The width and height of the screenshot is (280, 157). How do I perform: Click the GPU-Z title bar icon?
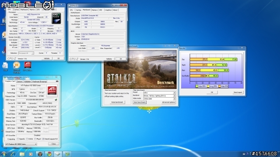5,78
